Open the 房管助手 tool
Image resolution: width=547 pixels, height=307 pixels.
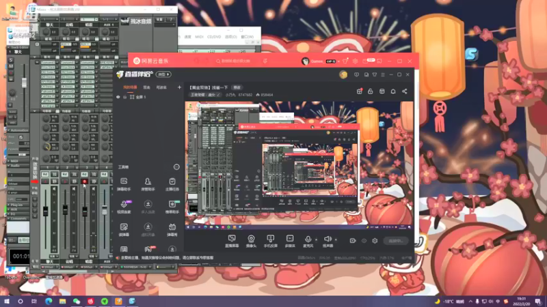point(148,184)
